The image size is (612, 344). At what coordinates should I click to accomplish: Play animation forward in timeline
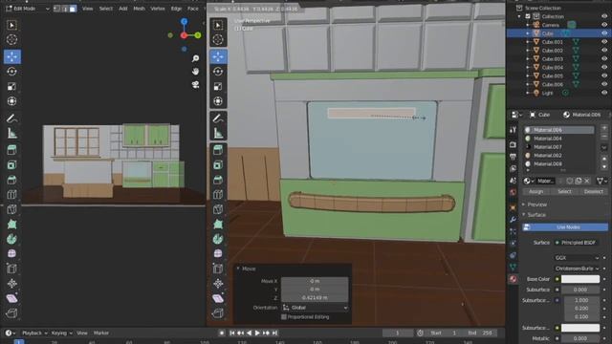[x=257, y=333]
